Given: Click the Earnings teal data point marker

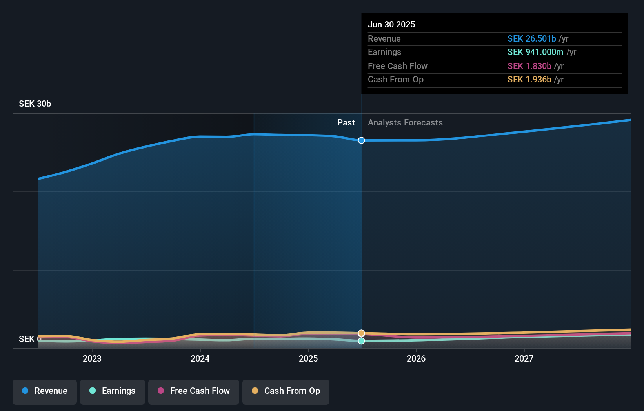Looking at the screenshot, I should [x=361, y=341].
